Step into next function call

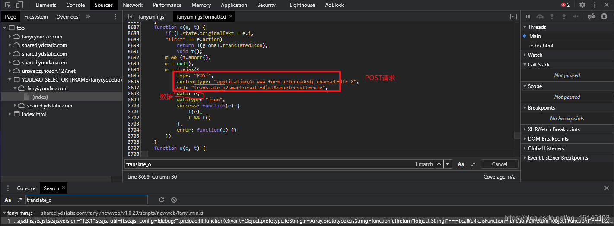pos(552,16)
